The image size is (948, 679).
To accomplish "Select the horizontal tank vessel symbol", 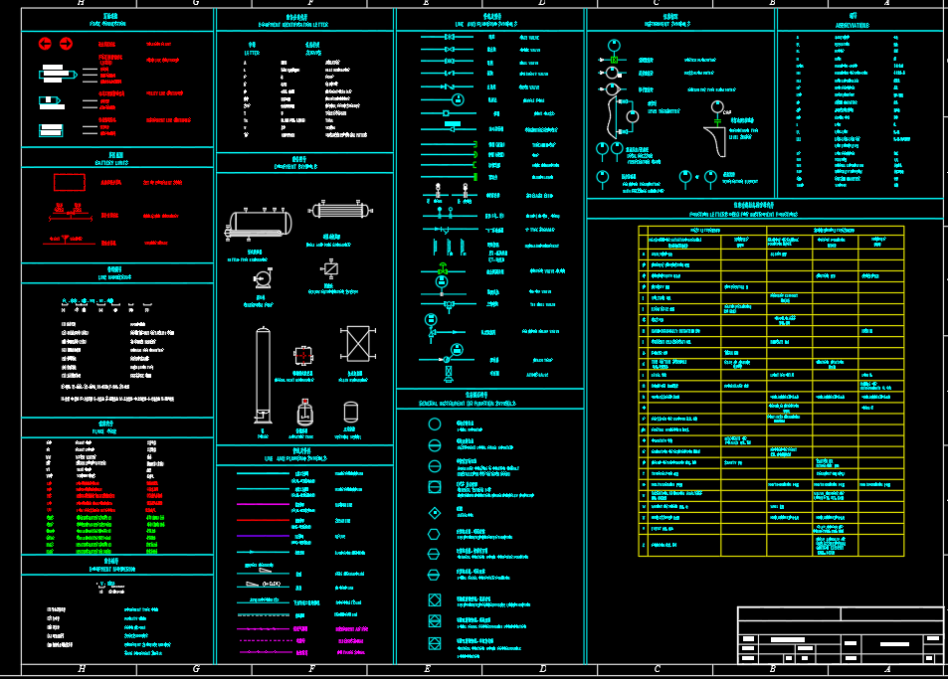I will pos(259,223).
